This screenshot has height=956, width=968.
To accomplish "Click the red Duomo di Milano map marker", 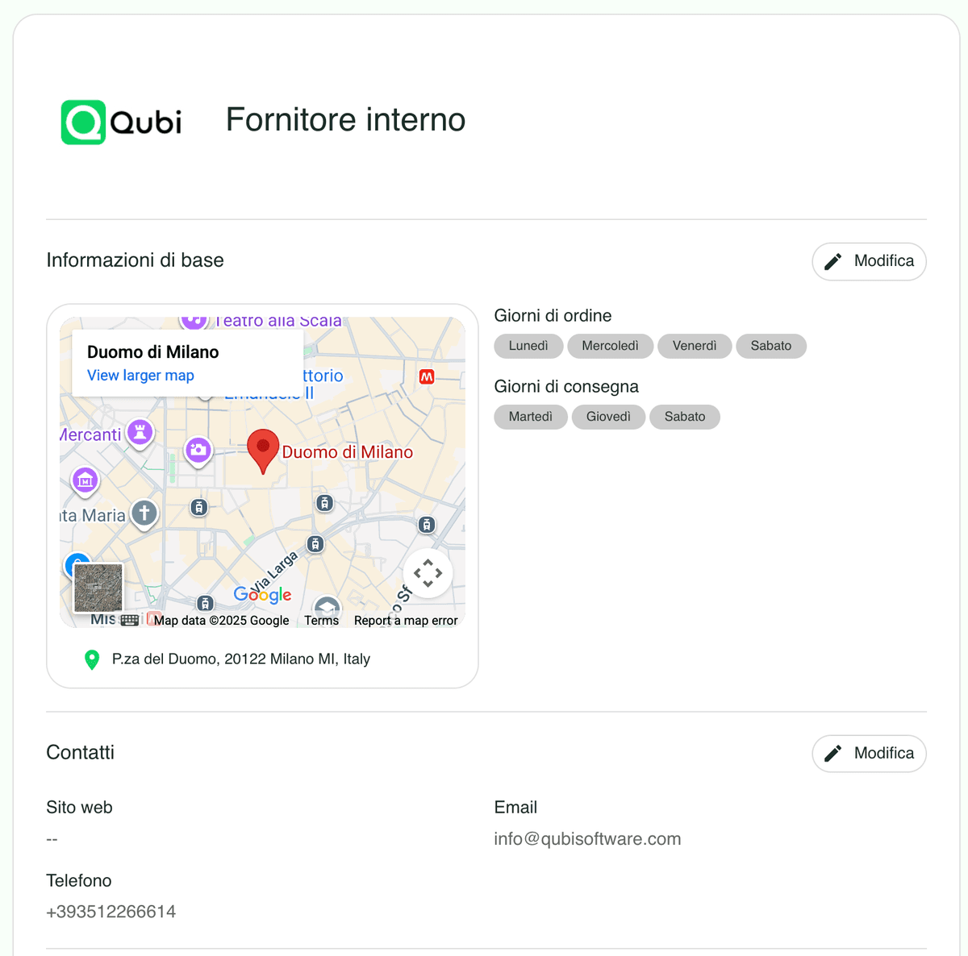I will pos(263,450).
